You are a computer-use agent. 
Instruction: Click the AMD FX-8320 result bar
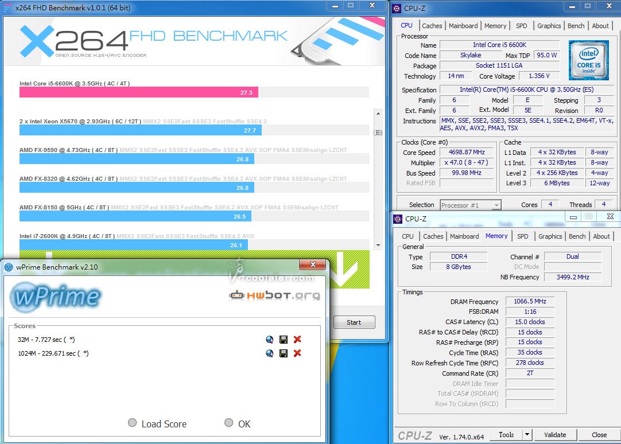137,188
